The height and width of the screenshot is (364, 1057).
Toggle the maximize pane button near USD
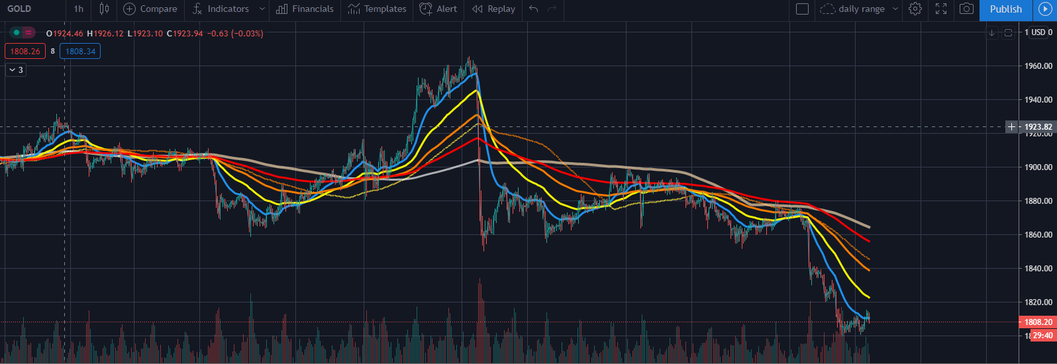1008,32
